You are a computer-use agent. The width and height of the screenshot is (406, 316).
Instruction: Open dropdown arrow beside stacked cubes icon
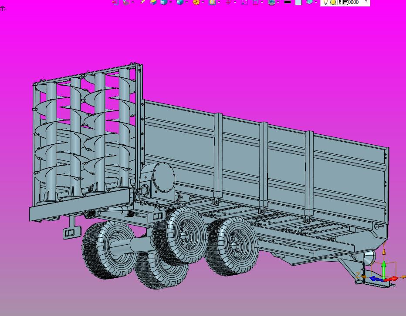tap(187, 2)
